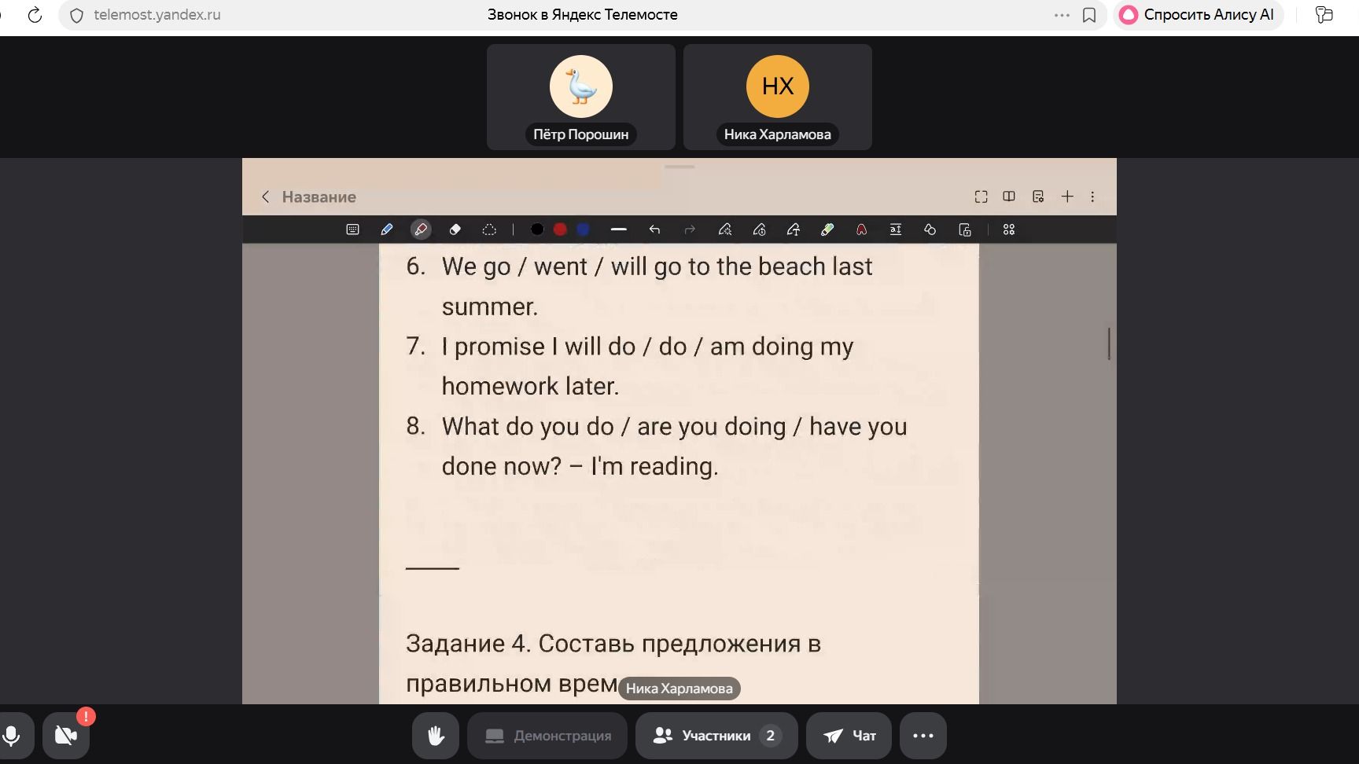Undo the last drawing stroke
The width and height of the screenshot is (1359, 764).
pos(654,230)
